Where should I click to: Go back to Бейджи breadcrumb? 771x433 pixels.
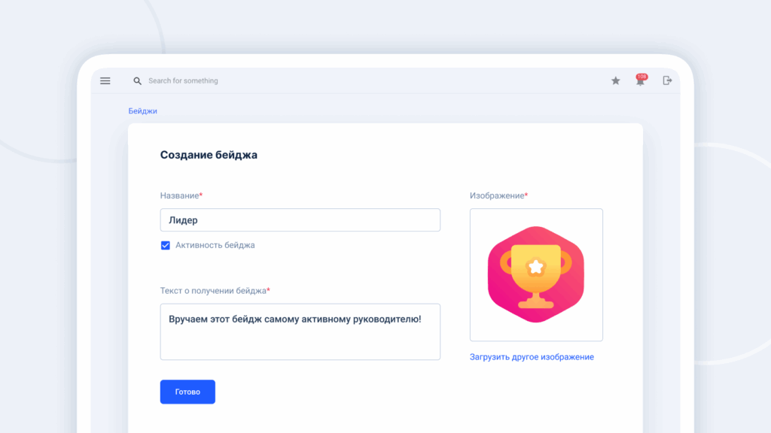142,111
